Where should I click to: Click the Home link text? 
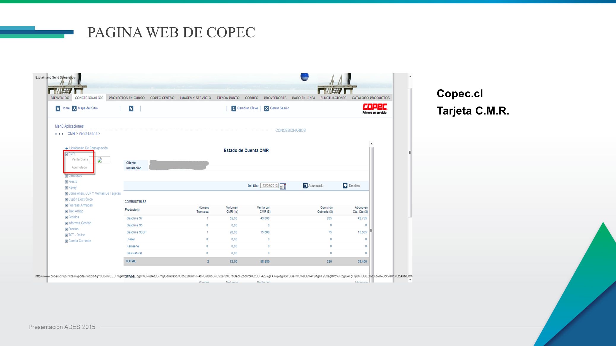(x=66, y=108)
